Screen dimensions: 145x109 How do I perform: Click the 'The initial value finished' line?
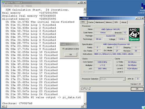click(x=40, y=22)
